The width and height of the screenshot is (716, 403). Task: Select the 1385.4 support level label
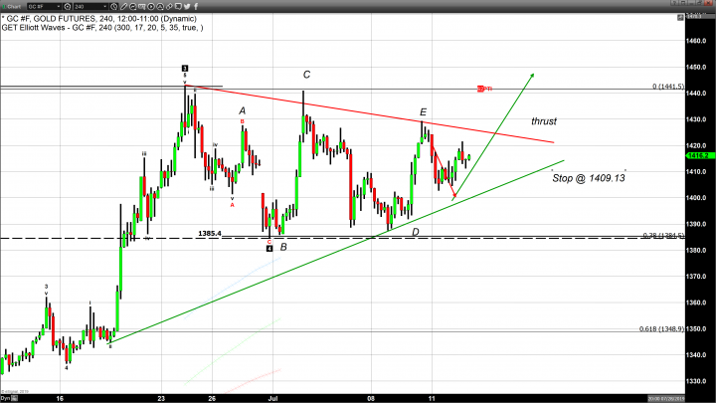(x=209, y=234)
